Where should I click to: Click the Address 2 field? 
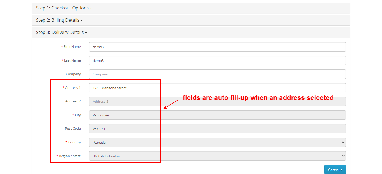217,101
